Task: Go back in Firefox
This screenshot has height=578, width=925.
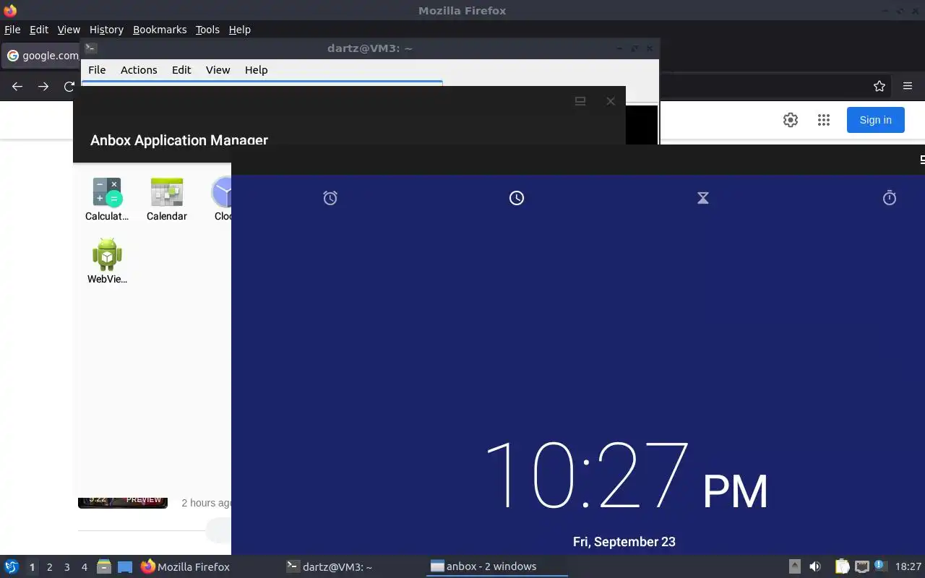Action: pos(17,86)
